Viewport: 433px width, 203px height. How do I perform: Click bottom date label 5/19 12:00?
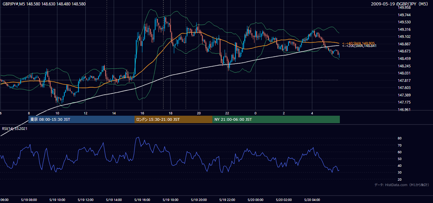pyautogui.click(x=85, y=200)
